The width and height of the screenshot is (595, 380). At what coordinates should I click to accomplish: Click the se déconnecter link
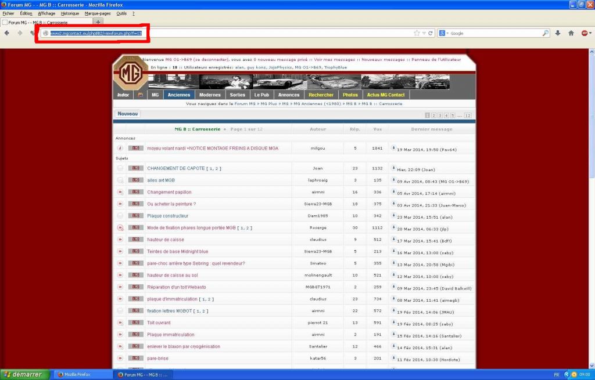pyautogui.click(x=212, y=60)
